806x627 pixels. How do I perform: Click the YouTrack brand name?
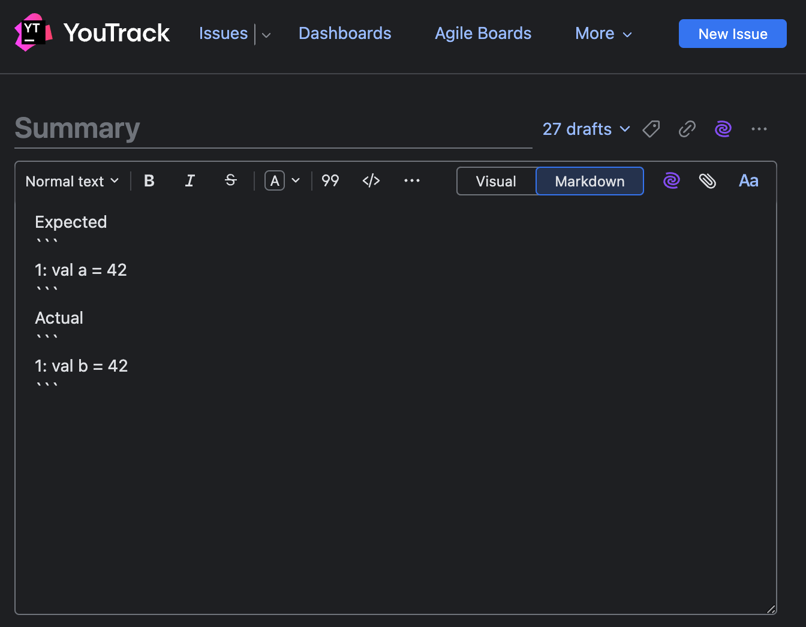pos(117,33)
